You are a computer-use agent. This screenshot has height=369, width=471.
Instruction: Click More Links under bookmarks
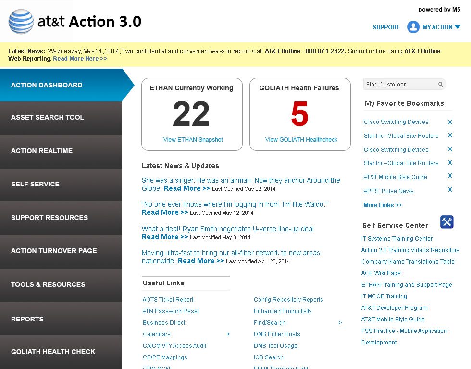point(382,205)
